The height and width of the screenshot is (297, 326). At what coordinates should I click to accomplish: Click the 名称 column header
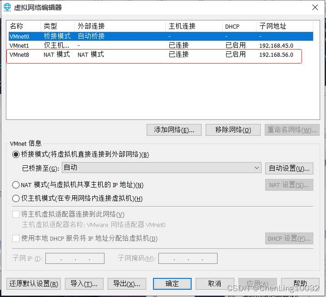pyautogui.click(x=25, y=26)
